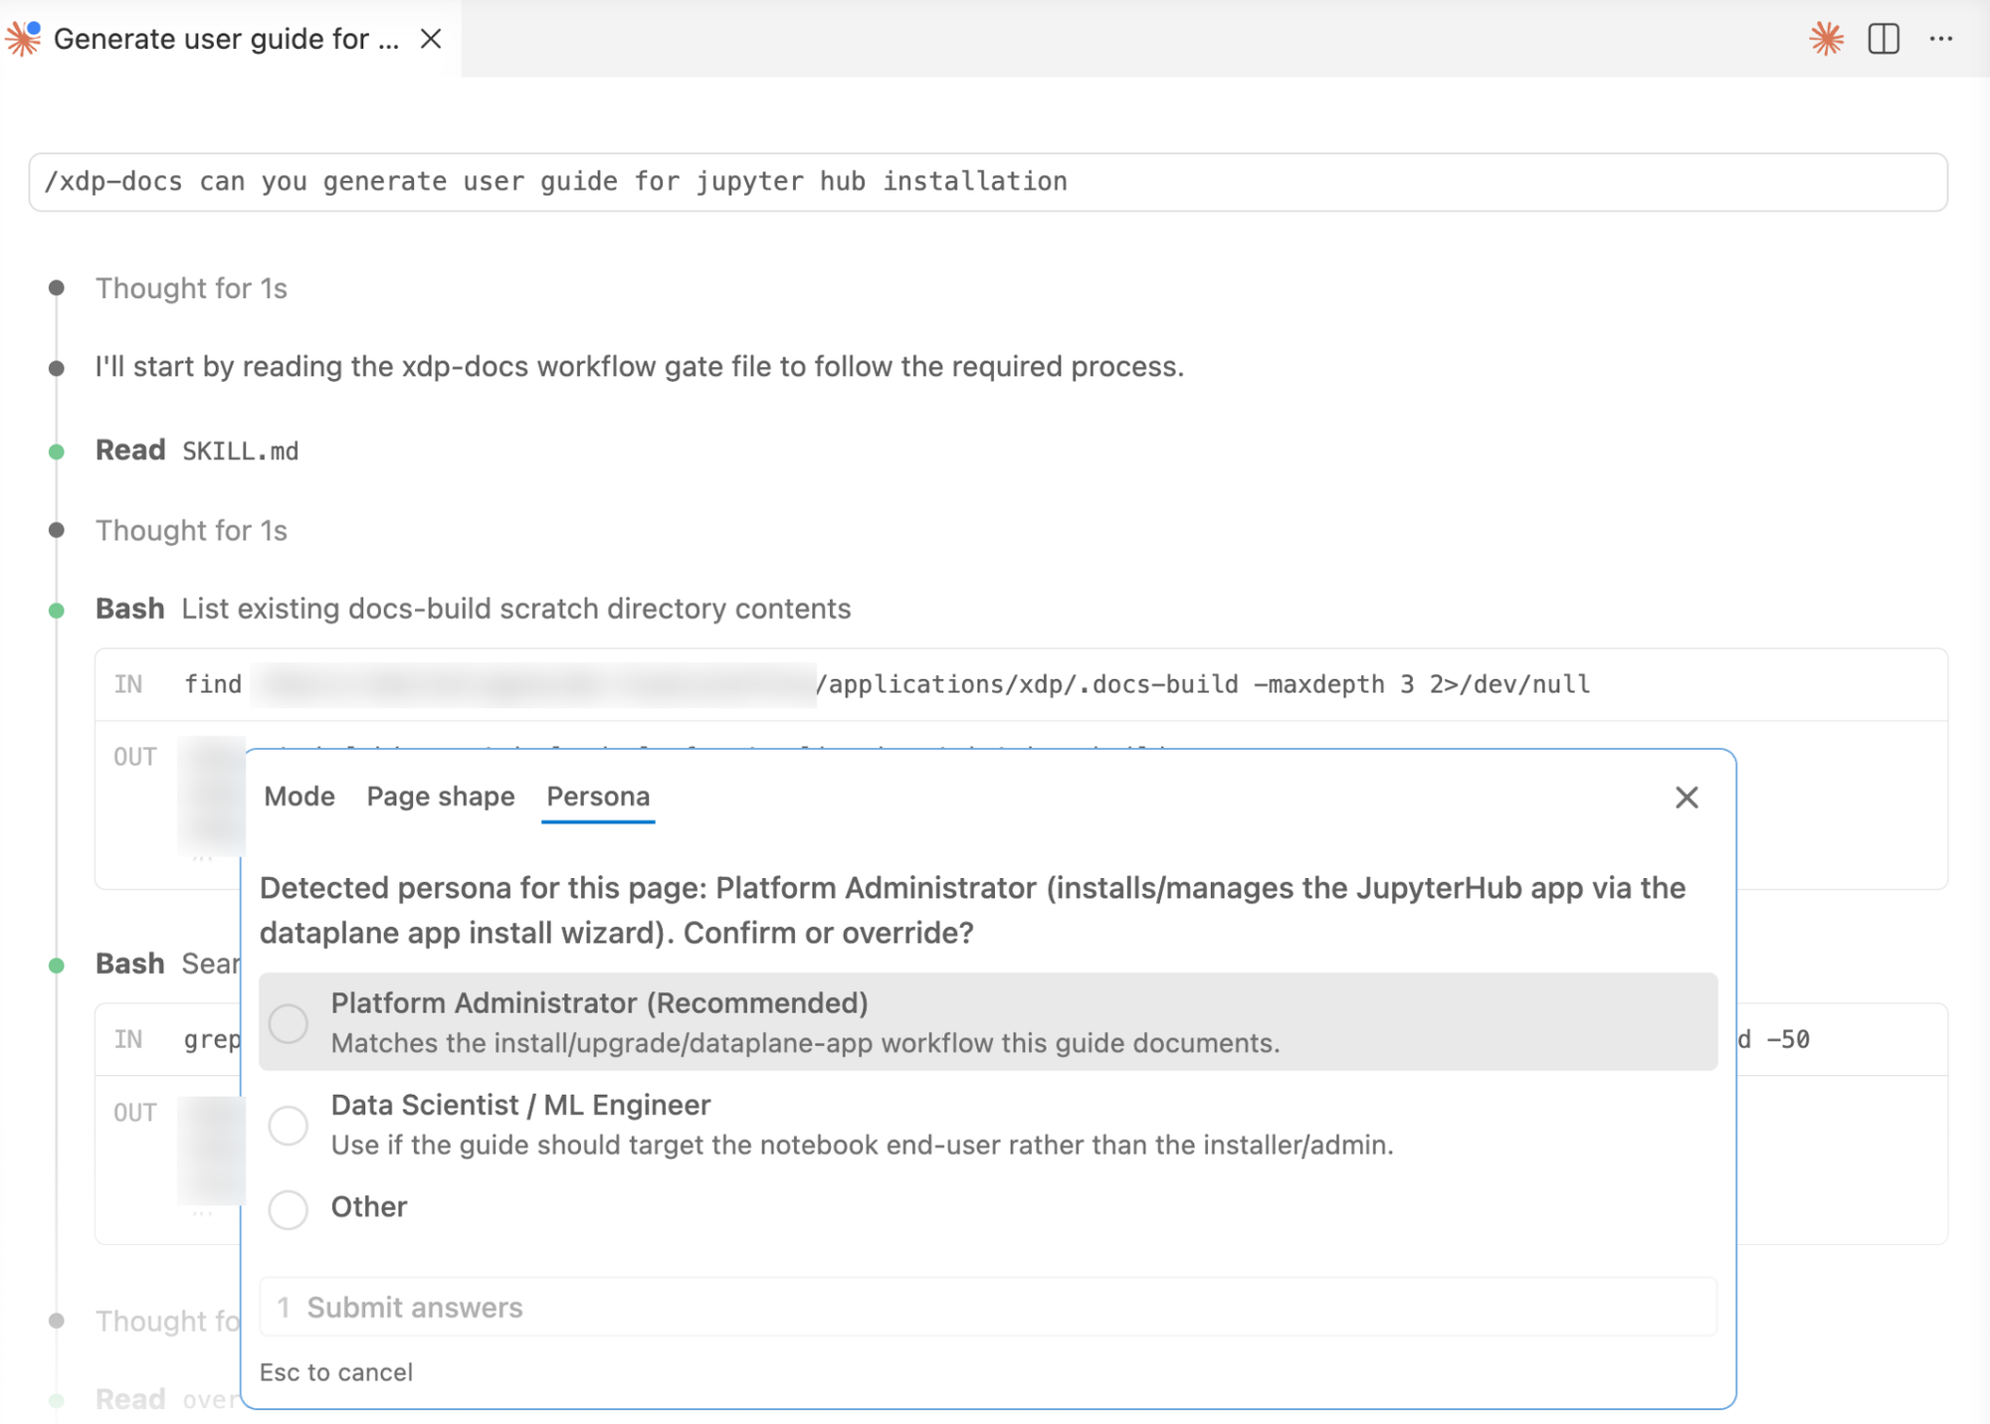Expand the second Thought for 1s entry

tap(191, 530)
